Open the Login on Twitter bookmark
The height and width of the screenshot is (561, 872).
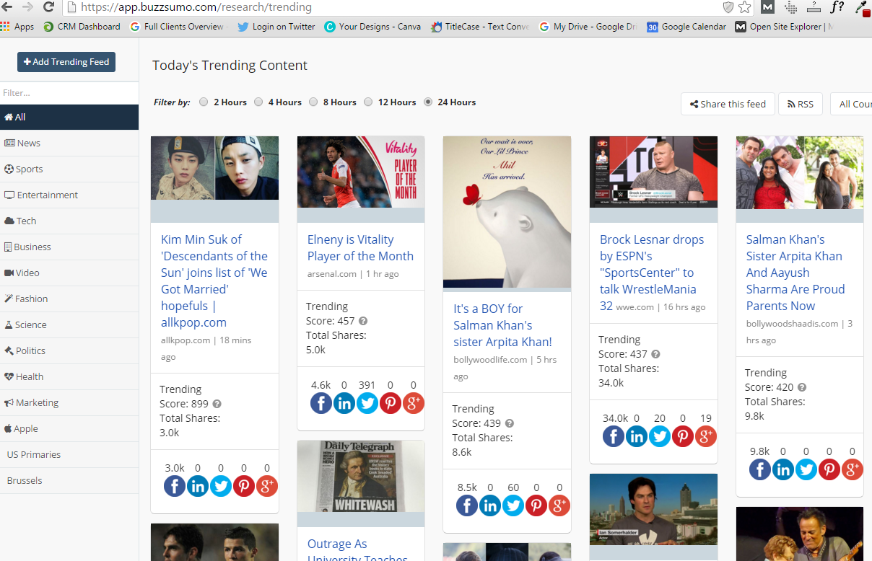click(x=276, y=27)
